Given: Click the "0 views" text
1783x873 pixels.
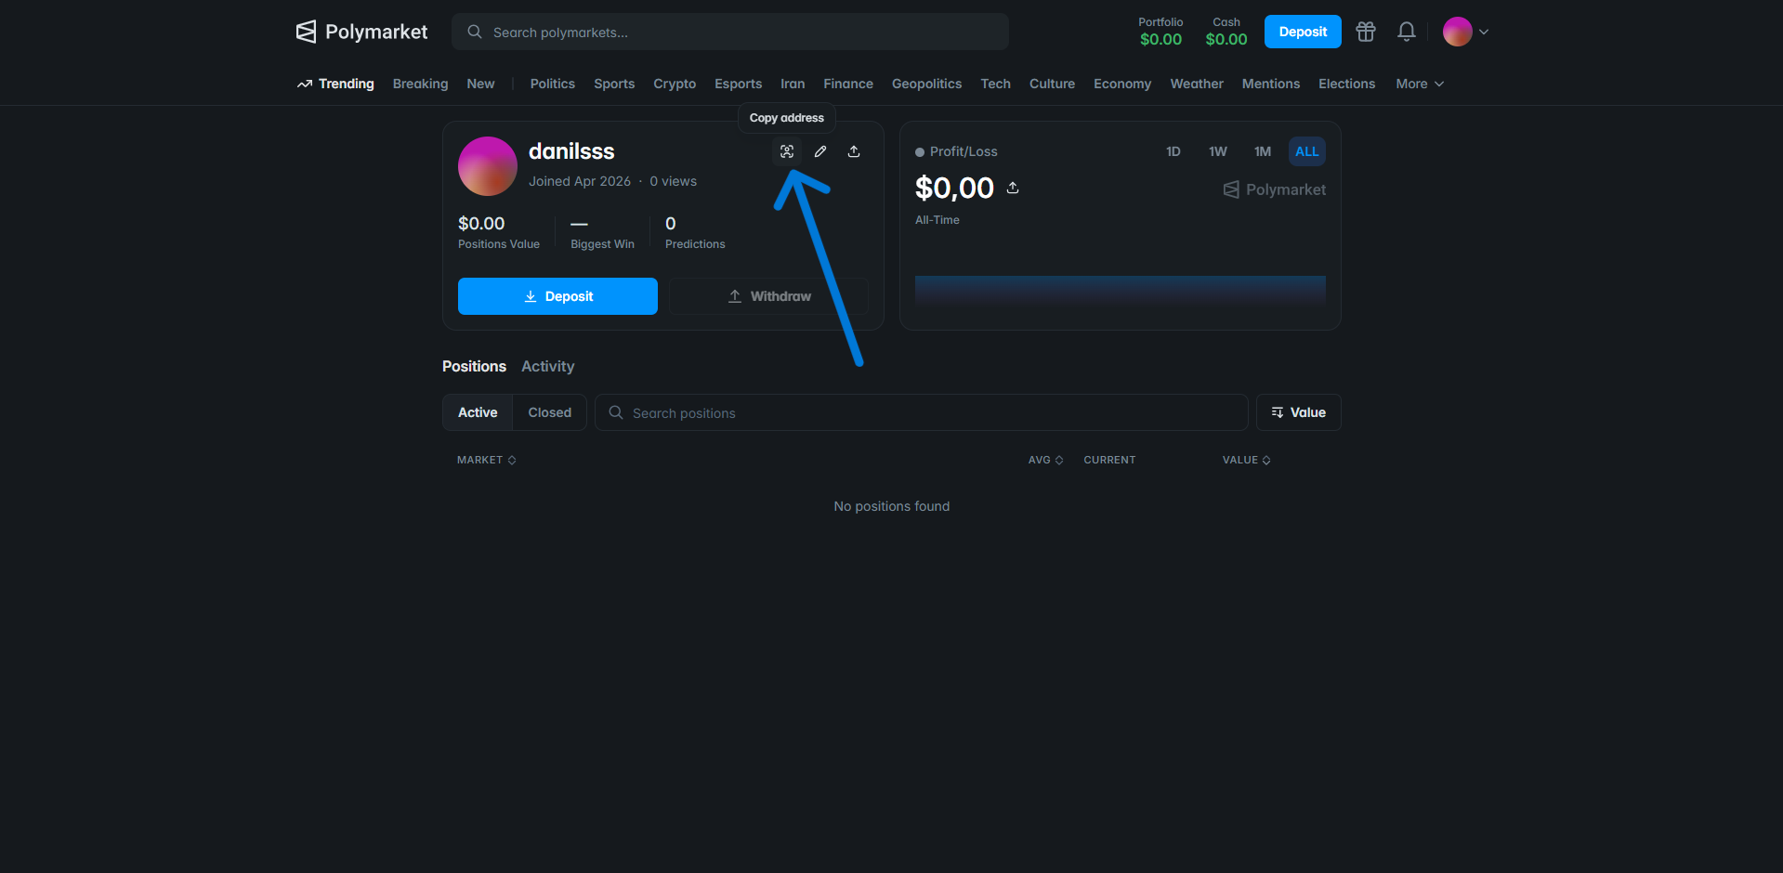Looking at the screenshot, I should pyautogui.click(x=674, y=181).
